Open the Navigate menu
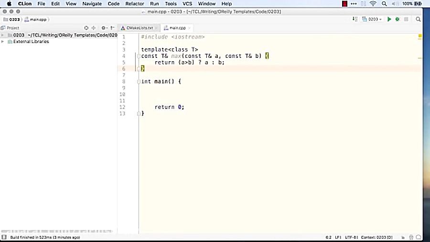430x242 pixels. pyautogui.click(x=92, y=4)
